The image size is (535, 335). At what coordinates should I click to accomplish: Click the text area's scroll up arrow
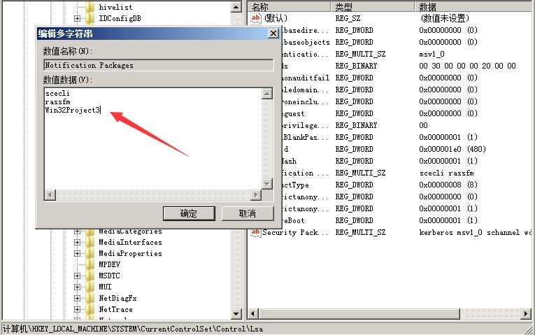point(267,94)
